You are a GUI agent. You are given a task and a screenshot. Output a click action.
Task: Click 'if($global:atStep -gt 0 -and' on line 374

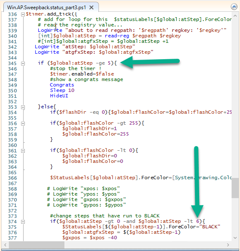pyautogui.click(x=93, y=221)
